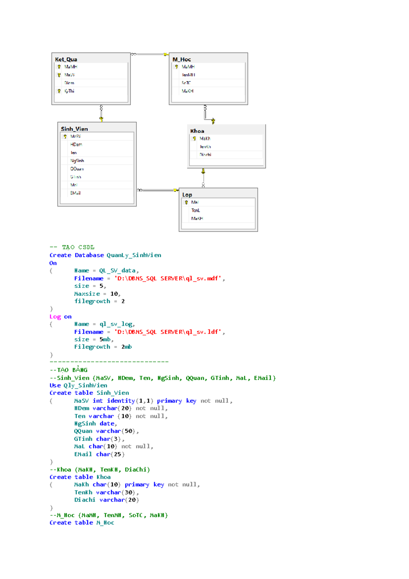Click the '--TẠO BẢNG' comment line
The width and height of the screenshot is (409, 579).
(69, 370)
